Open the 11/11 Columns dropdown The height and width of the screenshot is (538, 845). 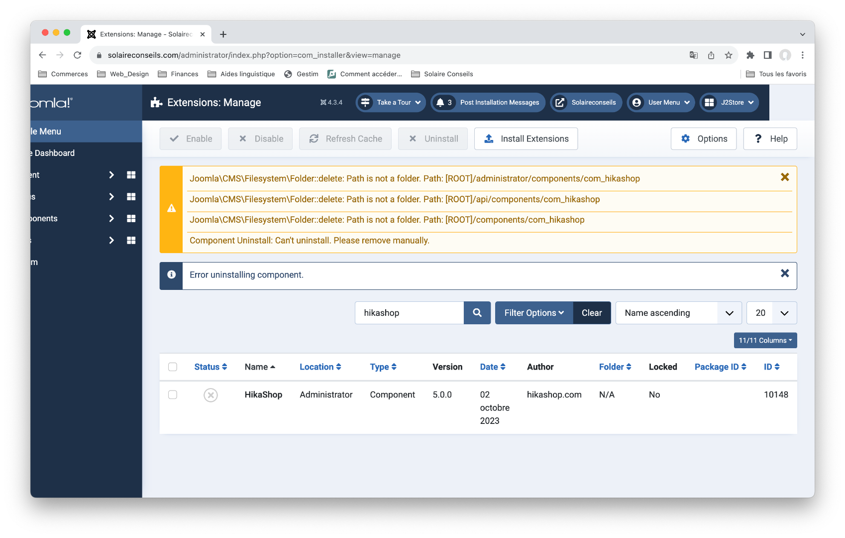(x=765, y=341)
